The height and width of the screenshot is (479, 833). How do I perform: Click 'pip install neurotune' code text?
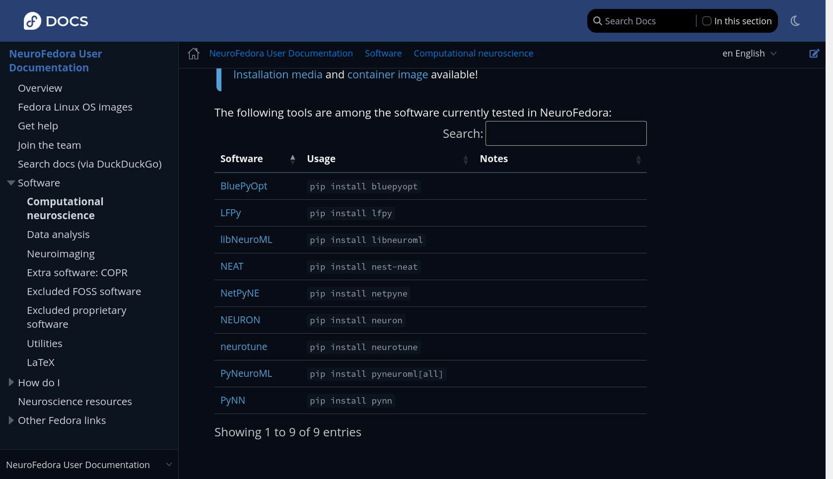coord(364,347)
